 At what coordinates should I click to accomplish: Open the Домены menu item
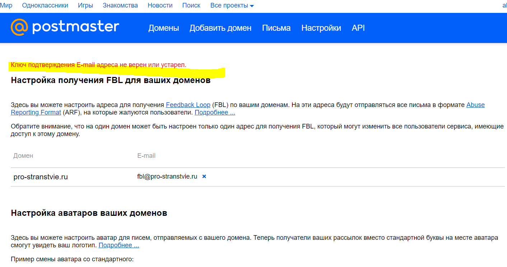click(x=164, y=28)
